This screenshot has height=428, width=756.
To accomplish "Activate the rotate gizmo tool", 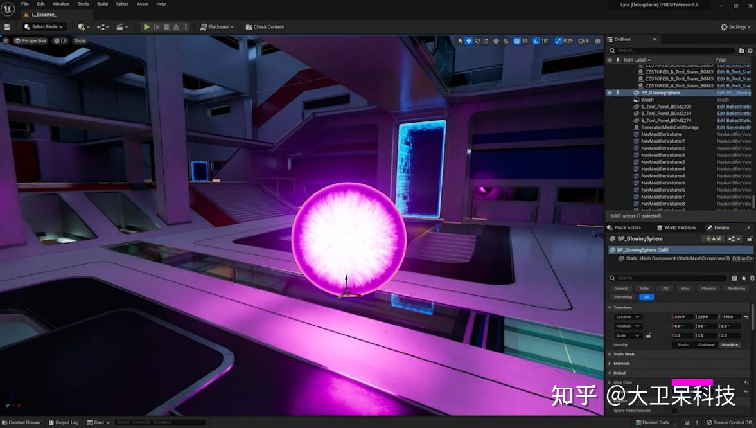I will tap(477, 41).
